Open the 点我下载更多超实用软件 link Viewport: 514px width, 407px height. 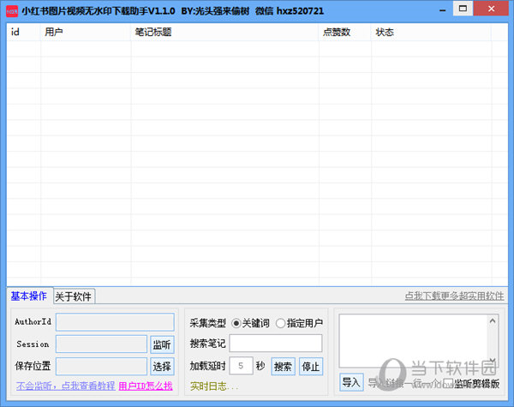pos(454,296)
